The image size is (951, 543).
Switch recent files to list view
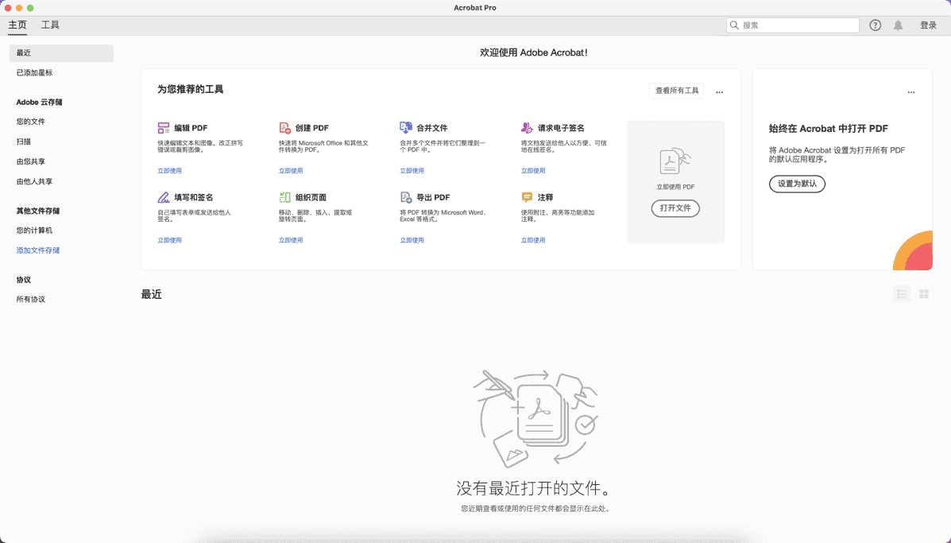pos(901,293)
